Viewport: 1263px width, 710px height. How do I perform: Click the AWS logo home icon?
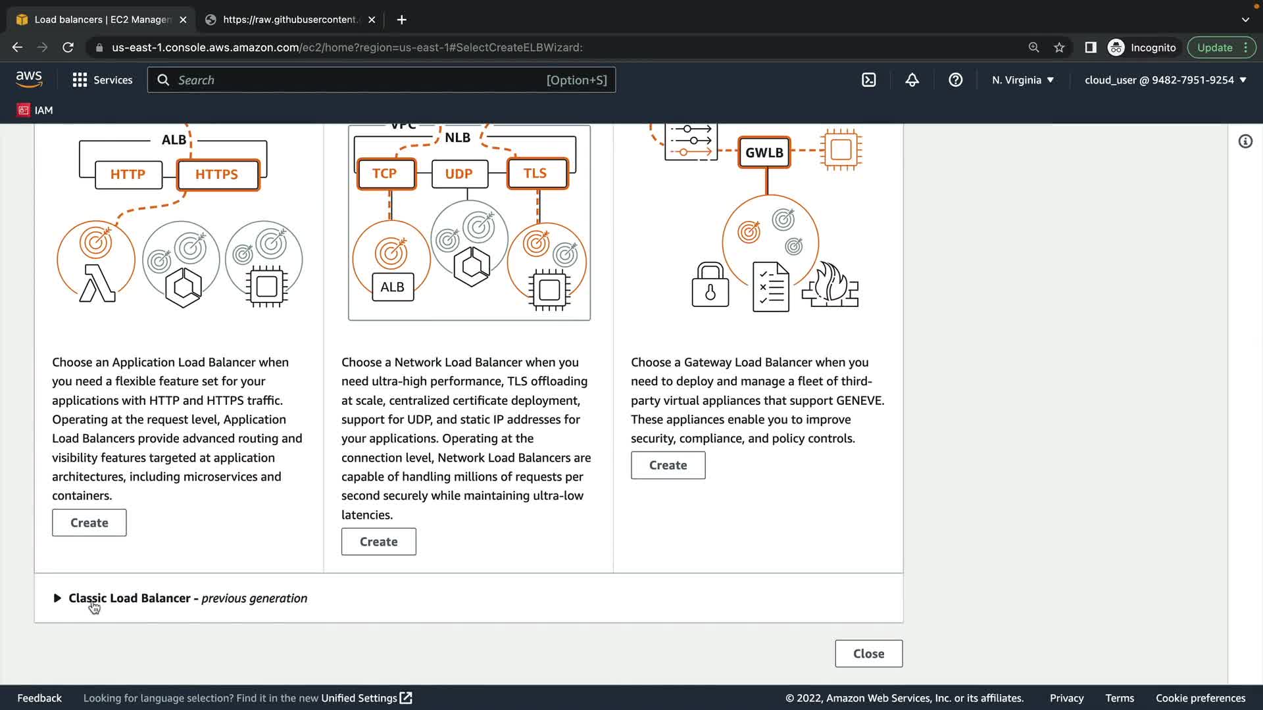29,80
